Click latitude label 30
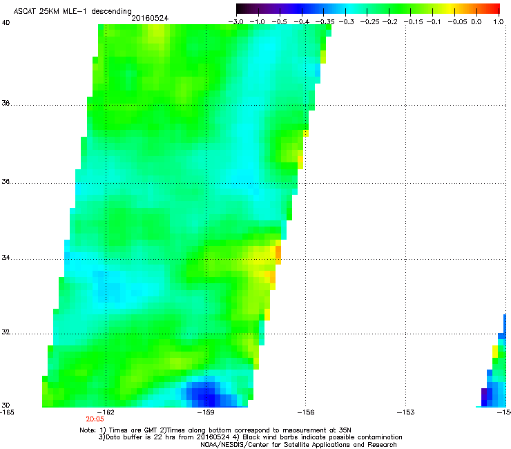The width and height of the screenshot is (511, 449). coord(6,405)
